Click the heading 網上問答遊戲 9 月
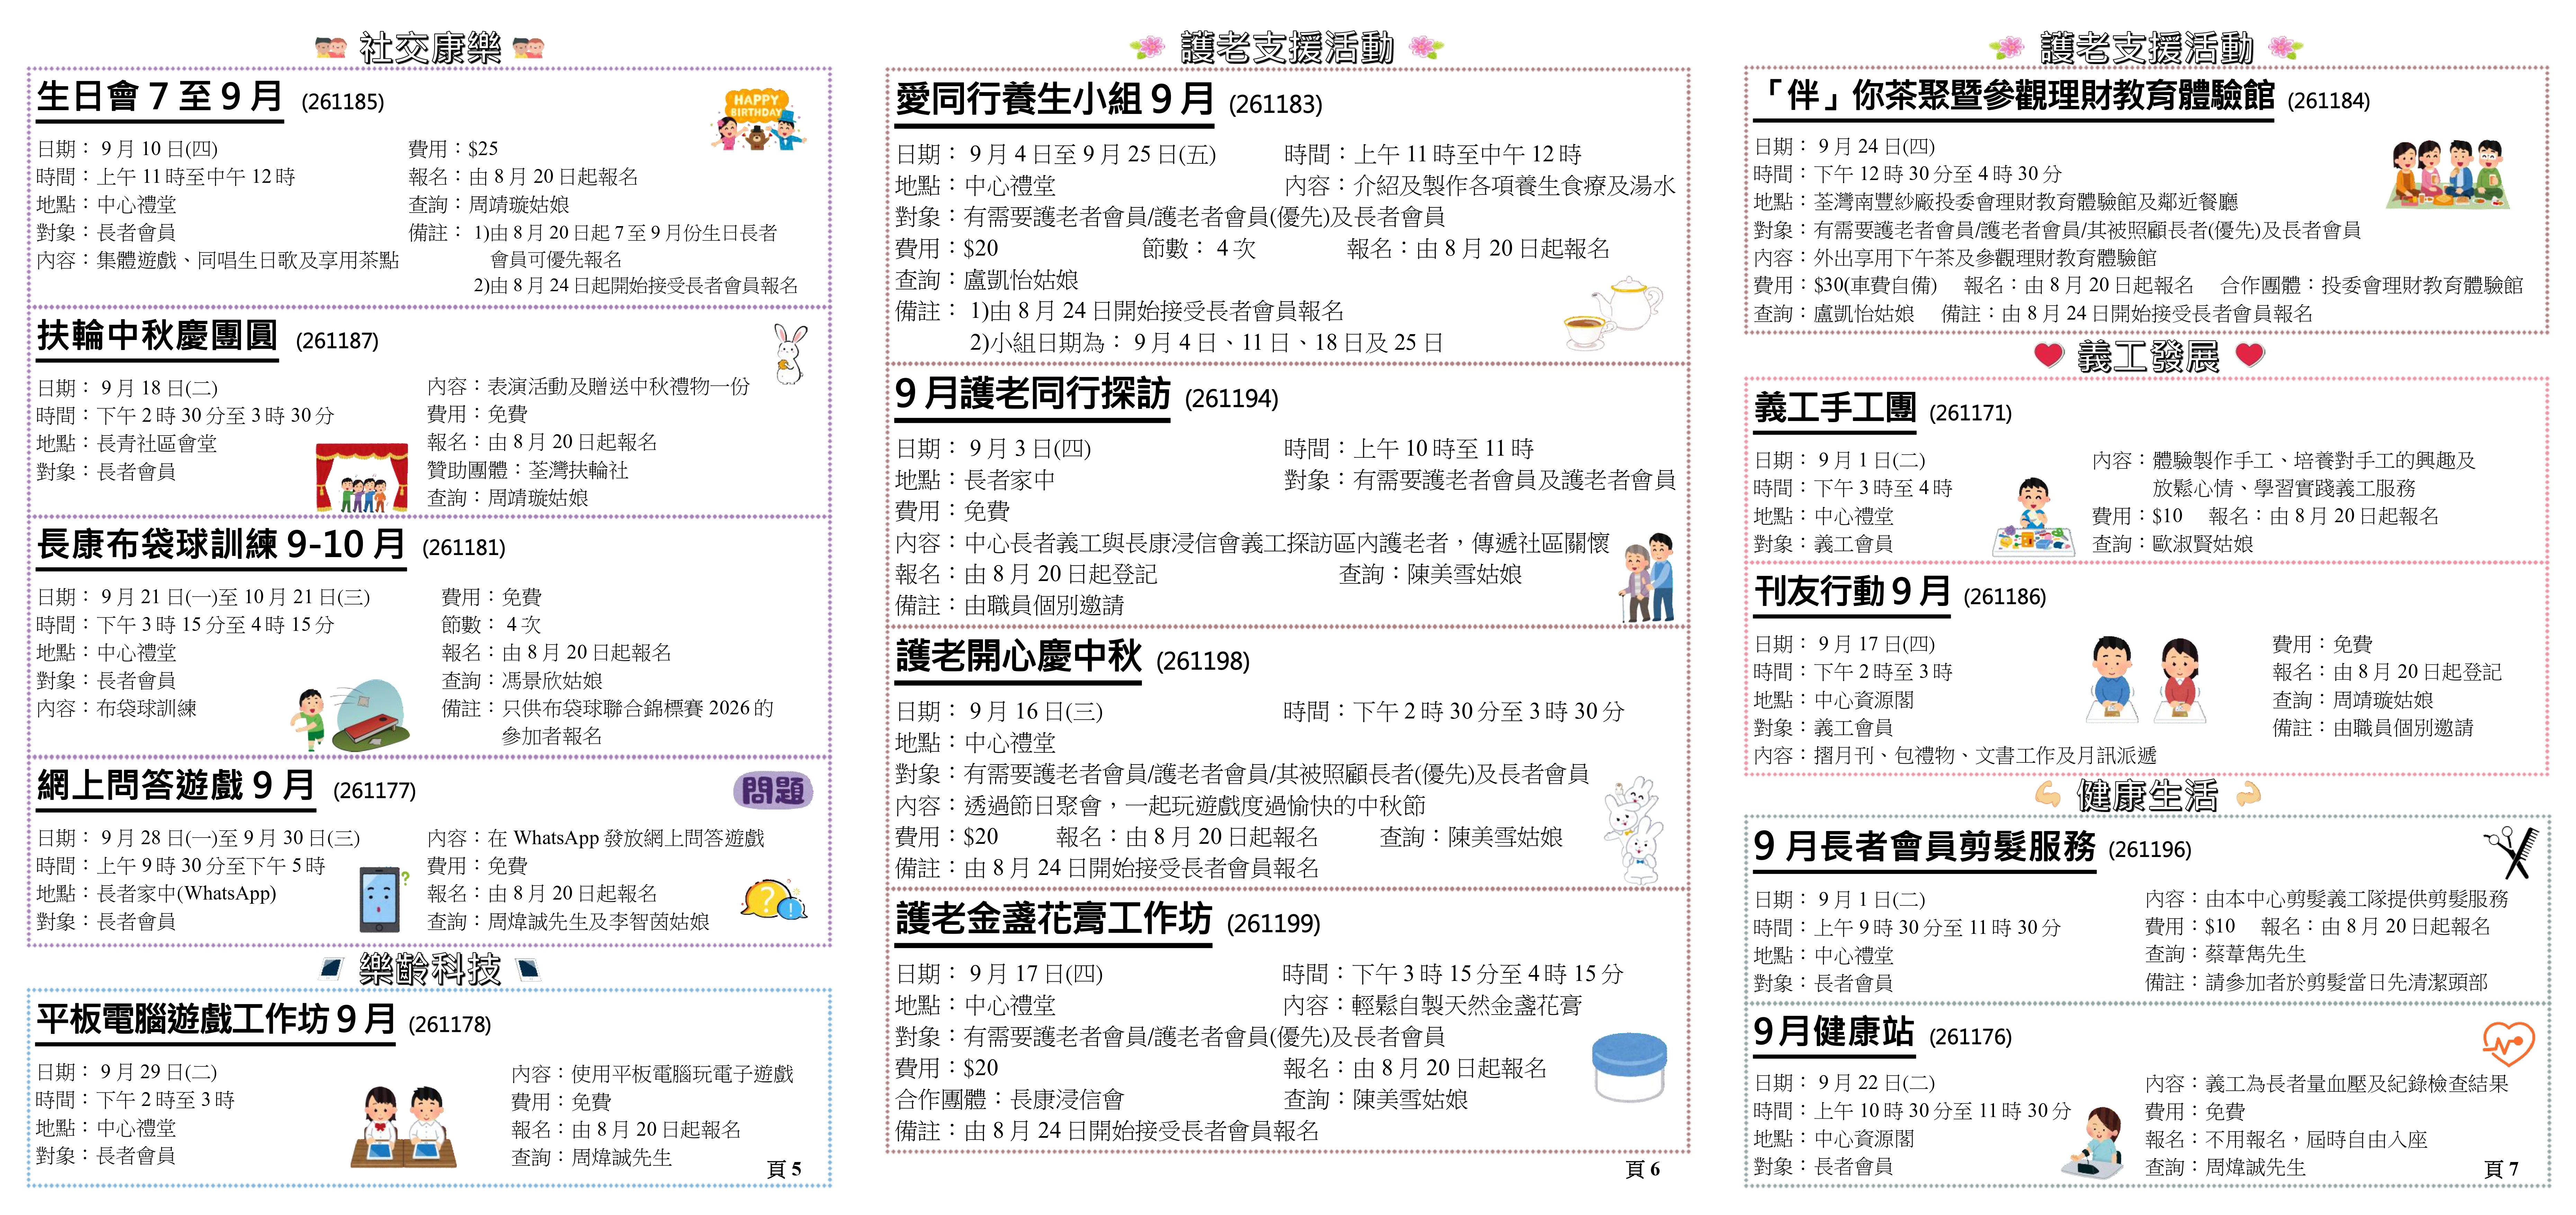 176,786
